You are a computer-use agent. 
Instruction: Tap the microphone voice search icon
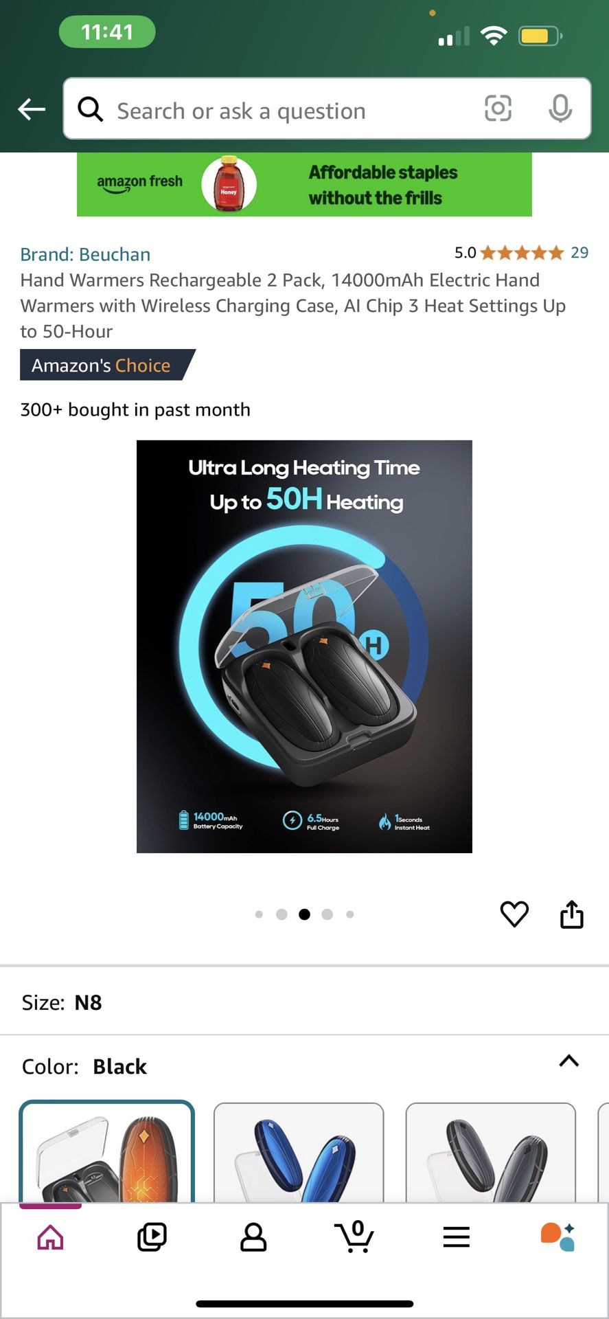coord(560,109)
